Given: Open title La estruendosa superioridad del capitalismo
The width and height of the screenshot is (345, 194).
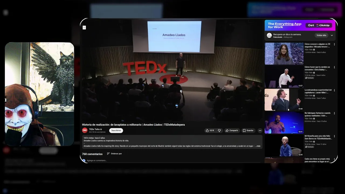Looking at the screenshot, I should tap(318, 91).
